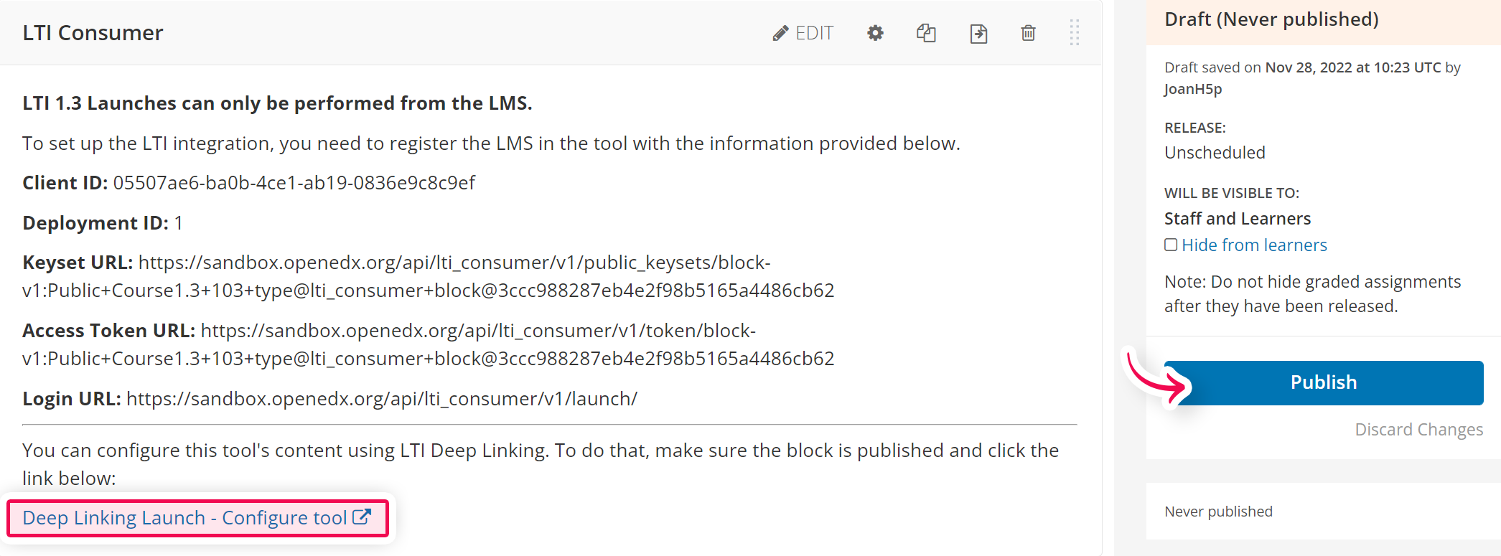The width and height of the screenshot is (1501, 556).
Task: Click the Client ID value text
Action: coord(294,183)
